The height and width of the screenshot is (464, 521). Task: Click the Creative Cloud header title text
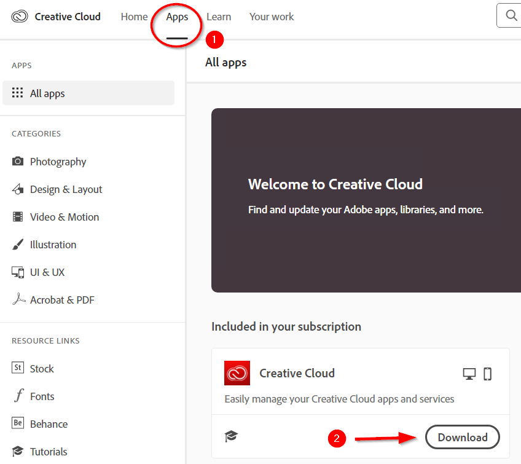tap(68, 17)
